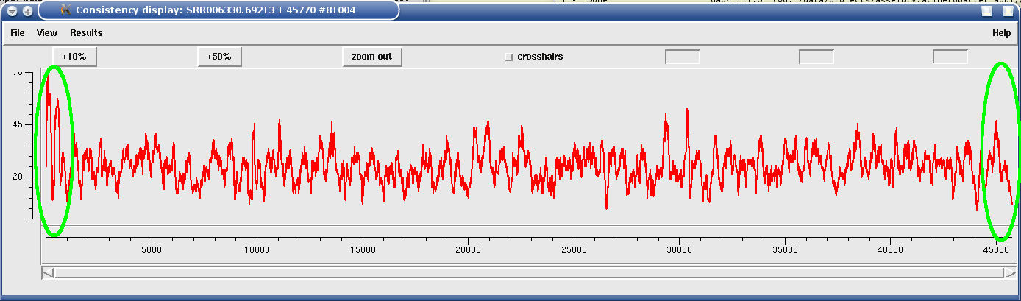Click the 20000 axis label
The width and height of the screenshot is (1021, 301).
click(468, 251)
